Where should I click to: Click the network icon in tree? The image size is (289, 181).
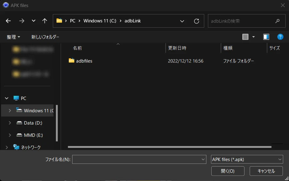pyautogui.click(x=16, y=147)
